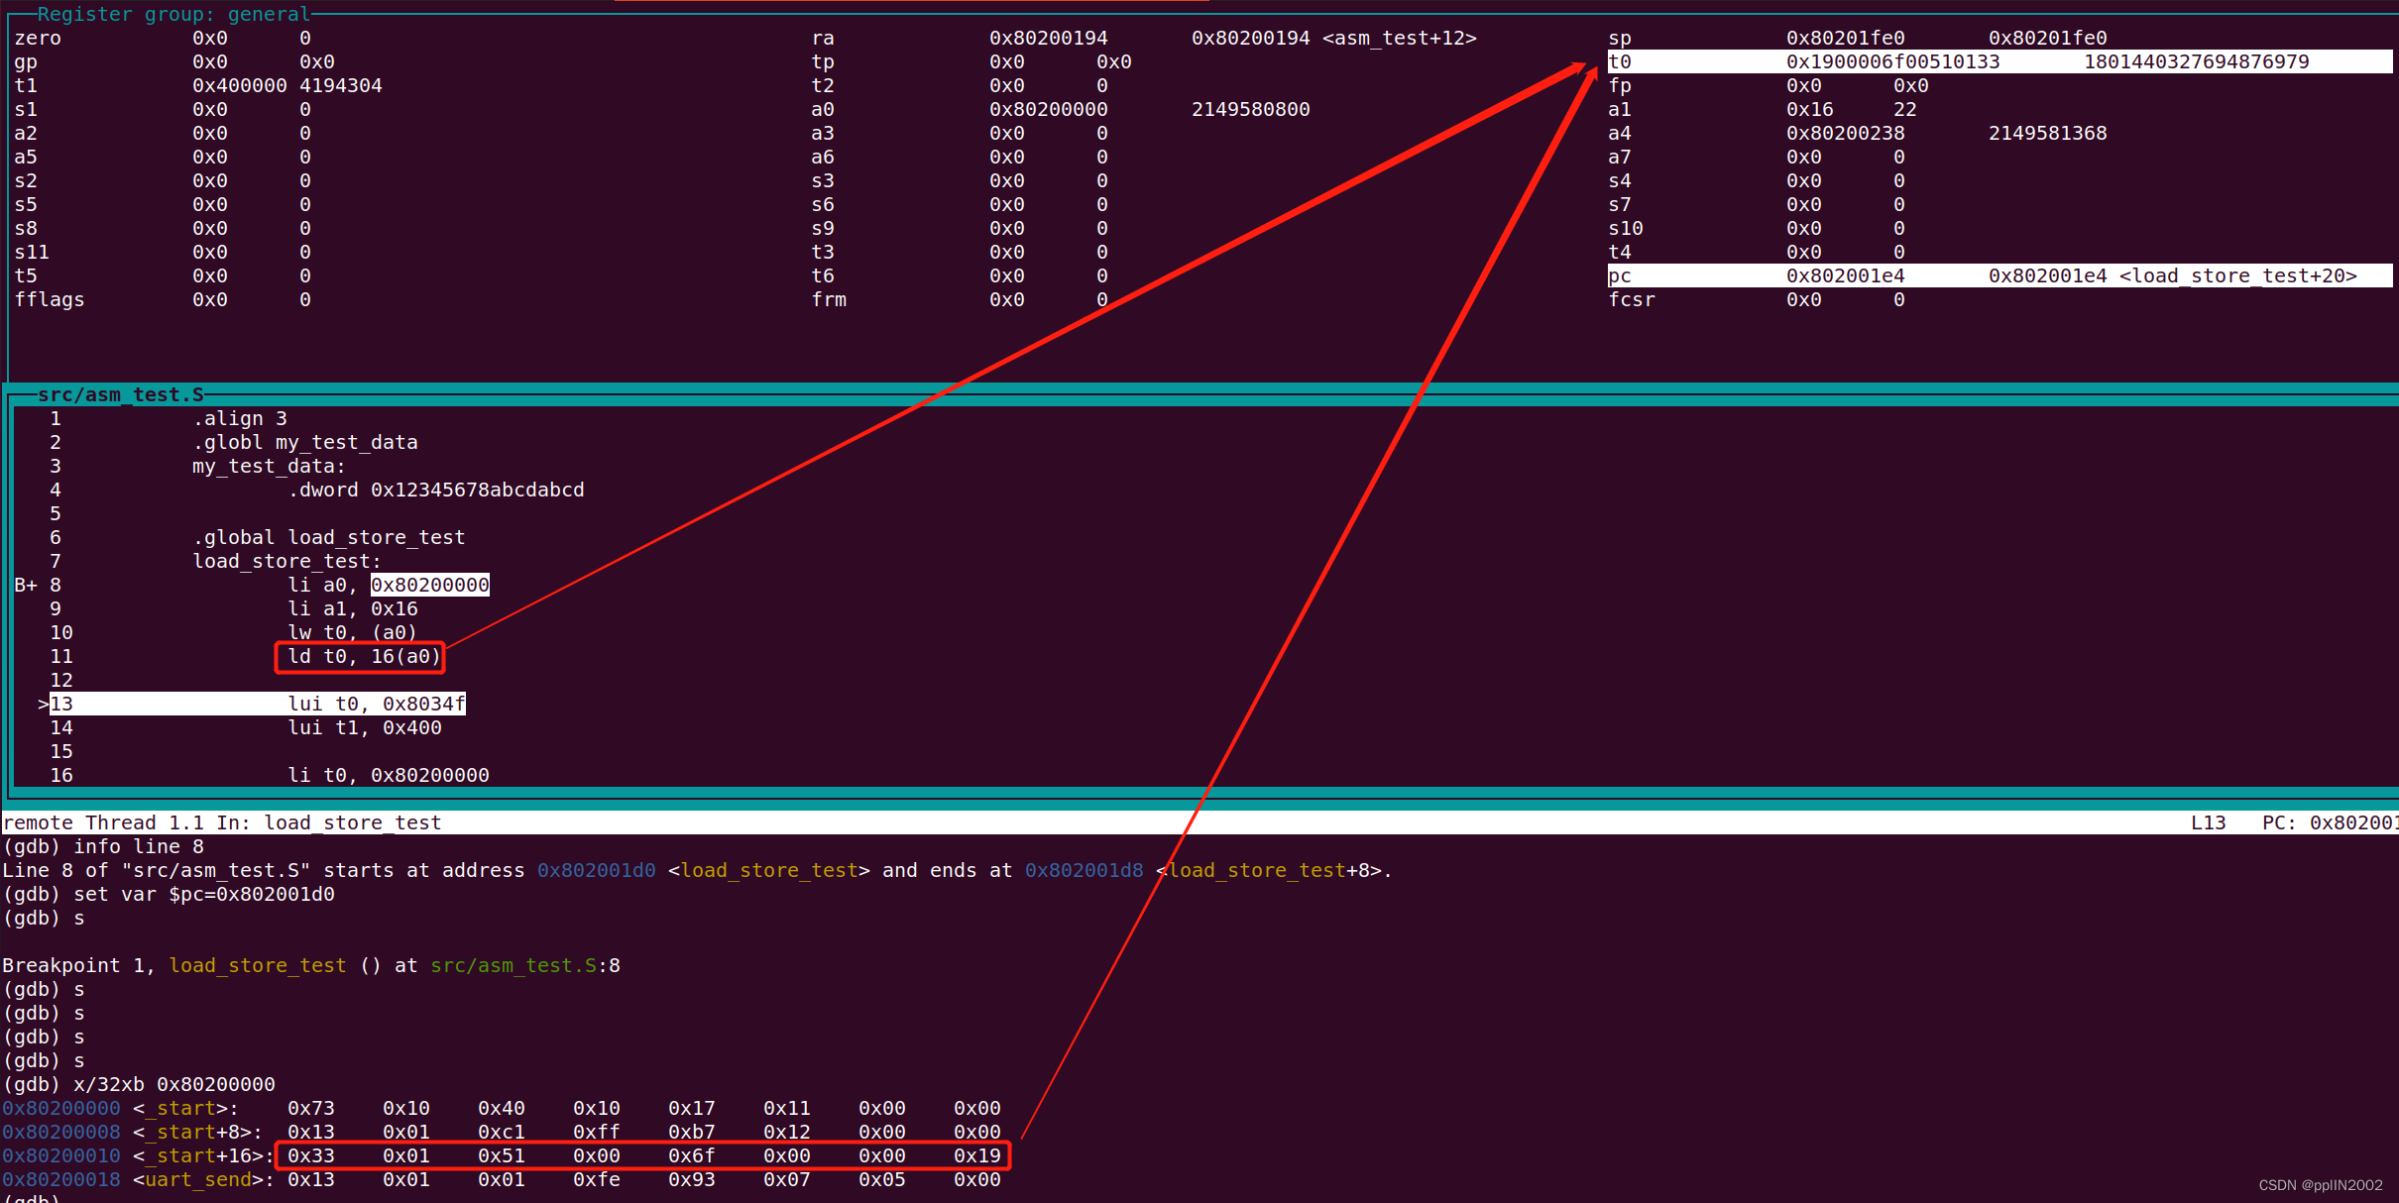Select the a4 register value 0x80200238

[1845, 133]
